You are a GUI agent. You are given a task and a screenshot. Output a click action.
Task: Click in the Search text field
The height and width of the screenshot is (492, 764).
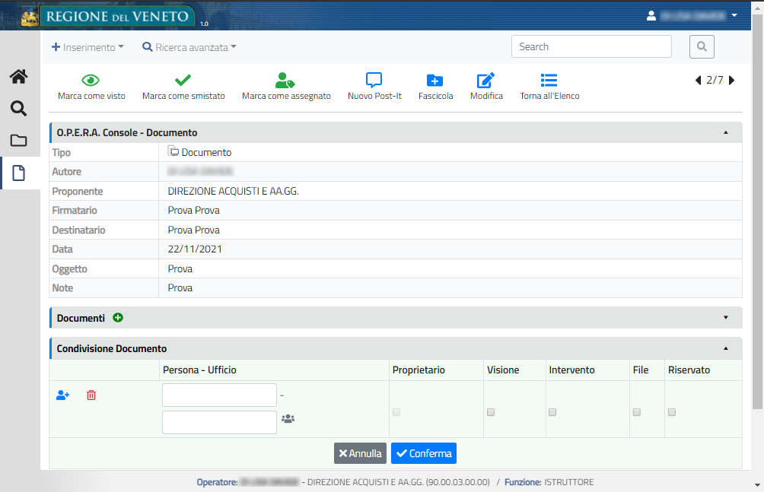point(591,46)
